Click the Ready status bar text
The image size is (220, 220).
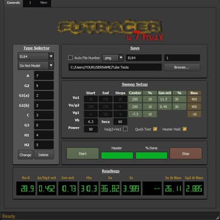pos(9,216)
